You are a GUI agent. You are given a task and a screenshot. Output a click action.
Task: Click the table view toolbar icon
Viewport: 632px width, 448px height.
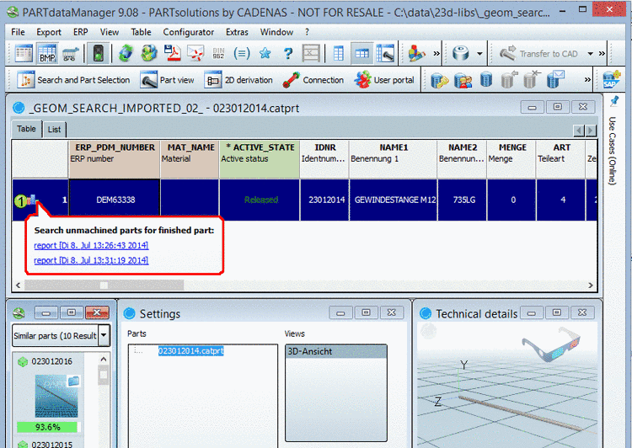coord(24,53)
